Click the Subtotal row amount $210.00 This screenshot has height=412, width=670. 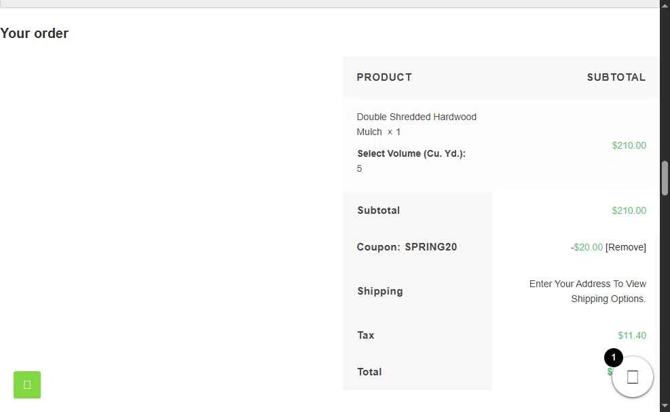pos(629,210)
